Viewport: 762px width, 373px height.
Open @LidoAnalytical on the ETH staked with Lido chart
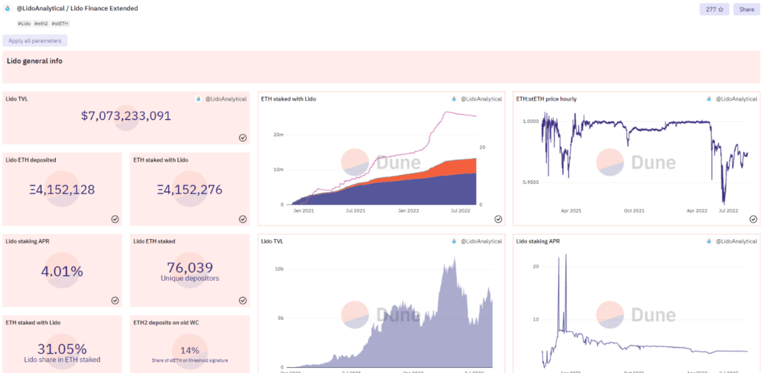coord(481,99)
